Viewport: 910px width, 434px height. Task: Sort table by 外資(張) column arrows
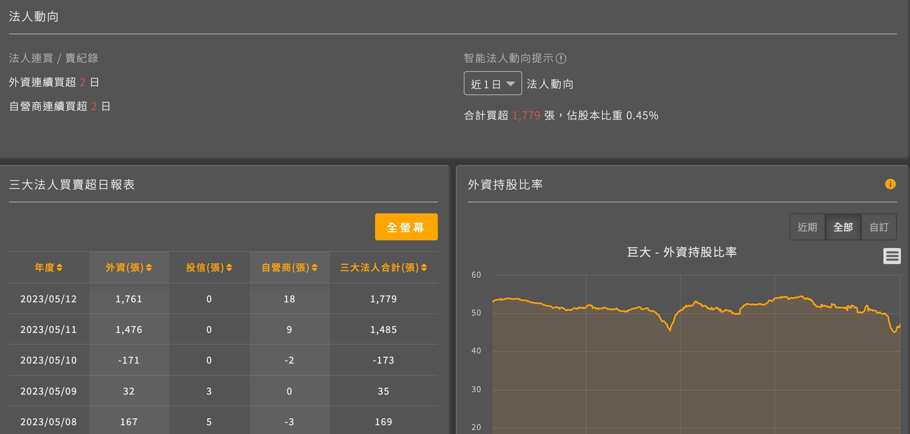pos(149,268)
